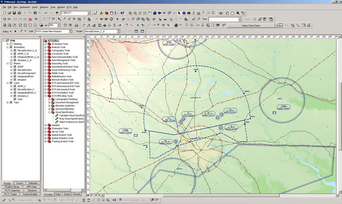The image size is (342, 204).
Task: Click the Add Data plus icon
Action: tap(57, 13)
